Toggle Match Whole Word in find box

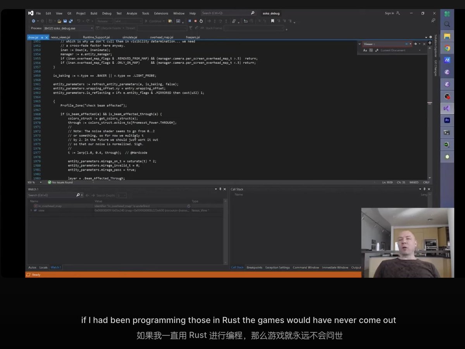pyautogui.click(x=370, y=50)
